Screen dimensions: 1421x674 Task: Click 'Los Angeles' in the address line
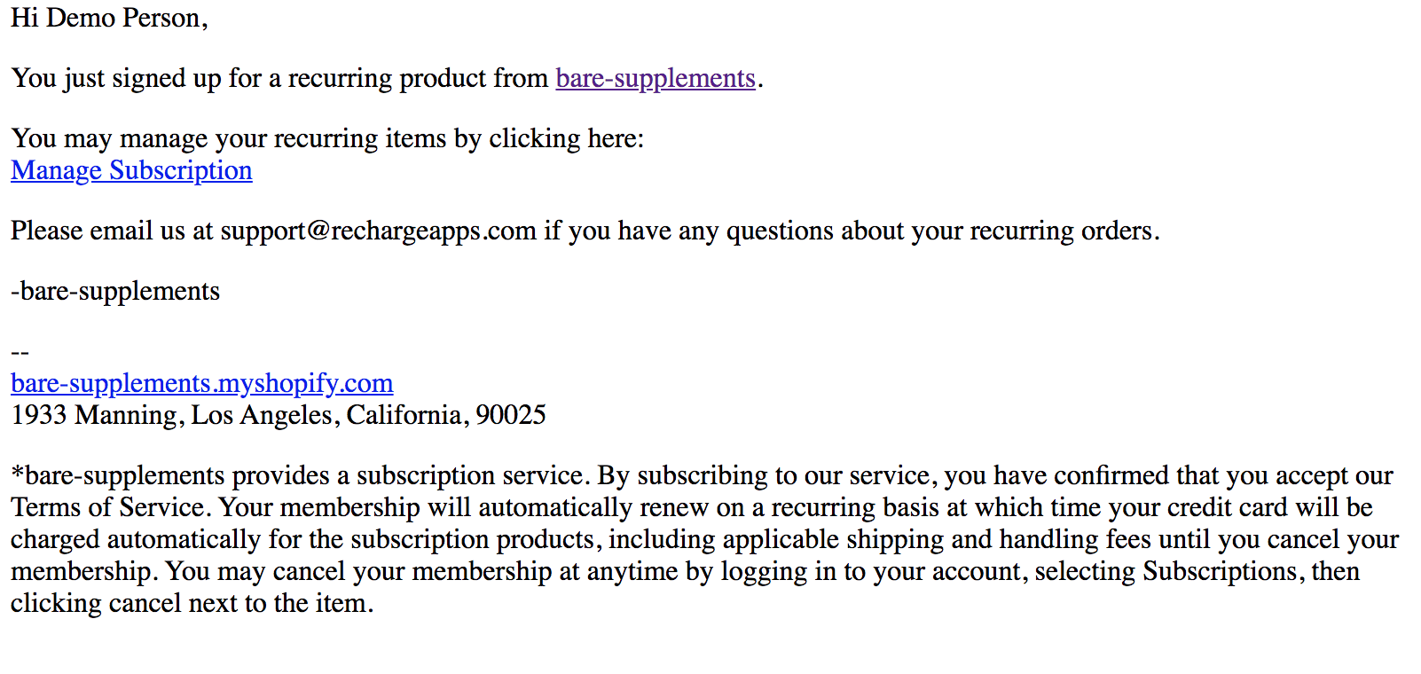pos(262,416)
